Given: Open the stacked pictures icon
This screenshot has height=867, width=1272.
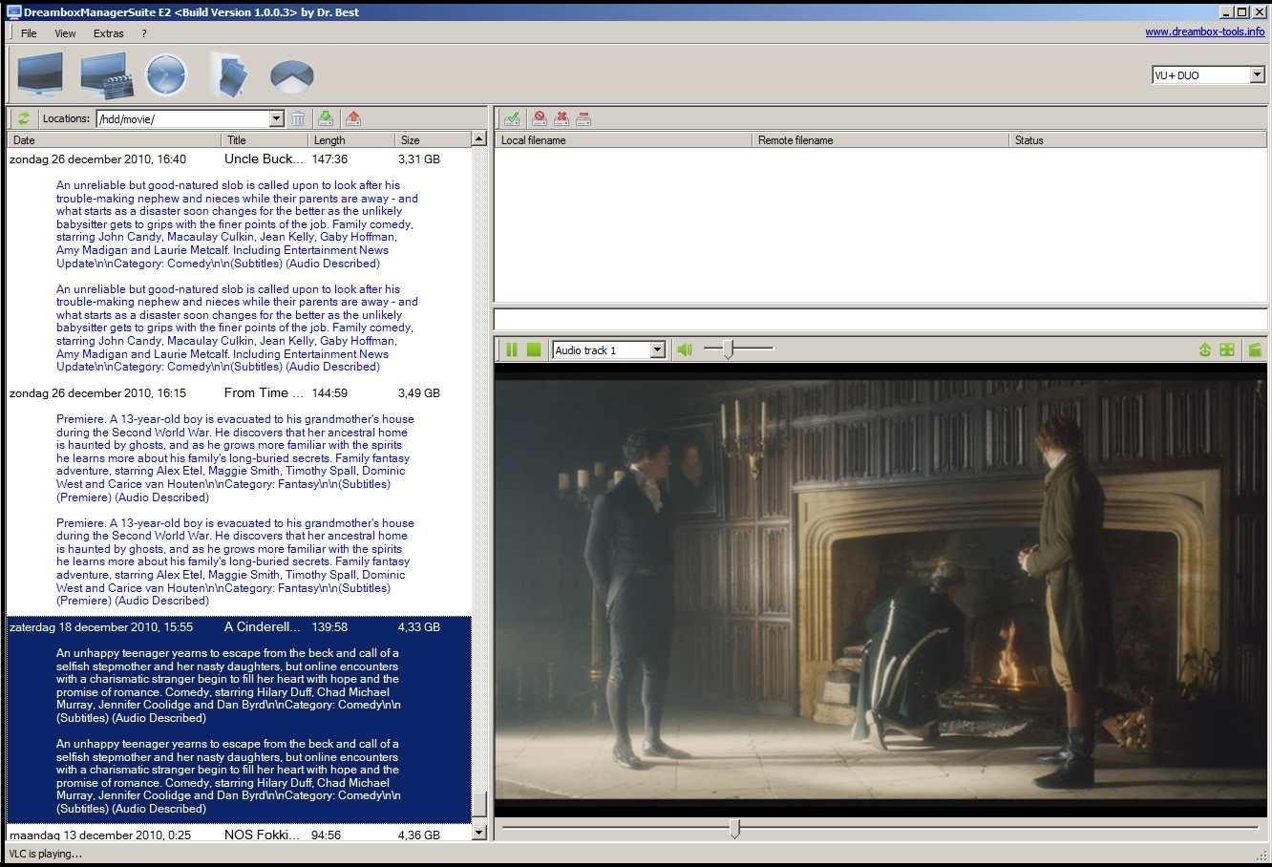Looking at the screenshot, I should (230, 74).
